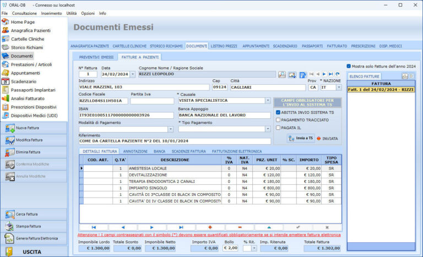Click the patient search magnifier icon
Image resolution: width=423 pixels, height=257 pixels.
click(x=281, y=74)
